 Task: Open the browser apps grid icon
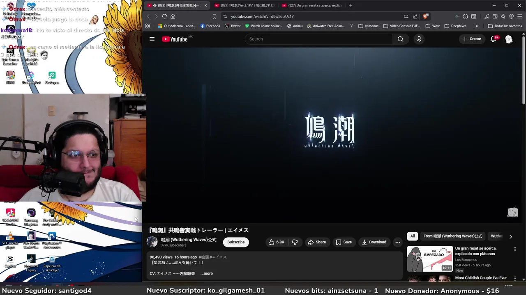click(148, 26)
